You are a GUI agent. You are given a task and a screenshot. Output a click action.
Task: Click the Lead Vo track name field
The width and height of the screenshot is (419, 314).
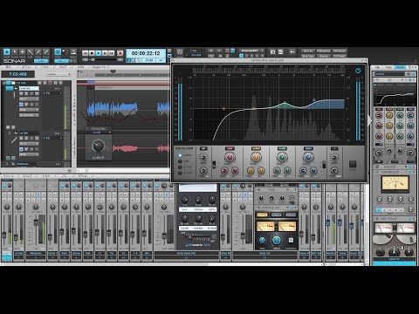coord(29,88)
